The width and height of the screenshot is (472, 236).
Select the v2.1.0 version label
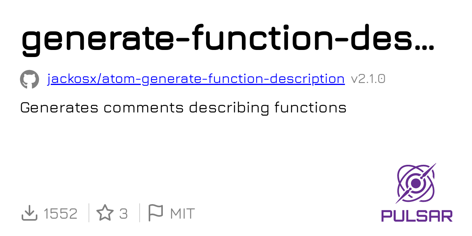(368, 79)
